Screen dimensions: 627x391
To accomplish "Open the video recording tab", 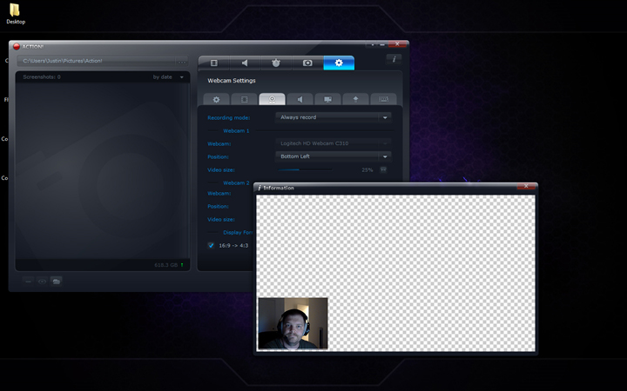I will pos(214,63).
